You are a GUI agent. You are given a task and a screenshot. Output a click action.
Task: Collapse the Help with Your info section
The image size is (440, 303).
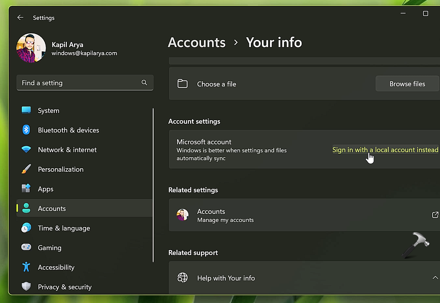pyautogui.click(x=435, y=278)
